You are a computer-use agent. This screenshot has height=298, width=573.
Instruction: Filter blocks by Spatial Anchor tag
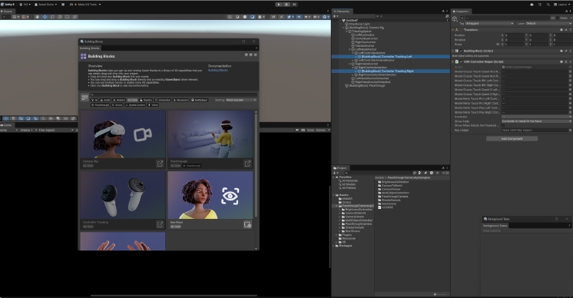pyautogui.click(x=136, y=104)
